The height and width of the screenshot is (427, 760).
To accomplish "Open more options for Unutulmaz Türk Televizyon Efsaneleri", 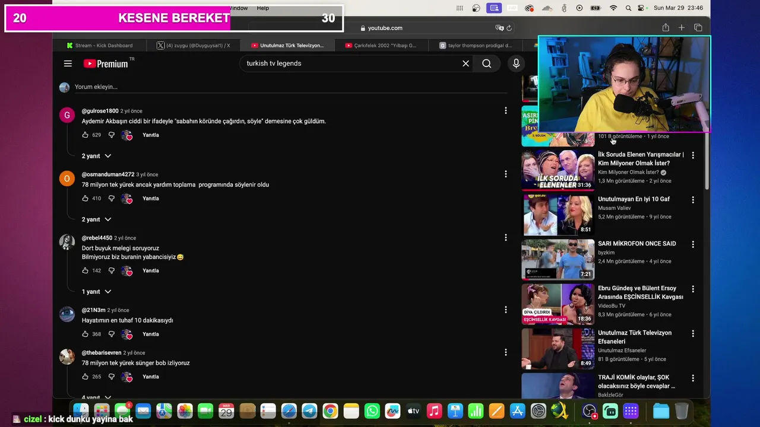I will click(x=693, y=333).
